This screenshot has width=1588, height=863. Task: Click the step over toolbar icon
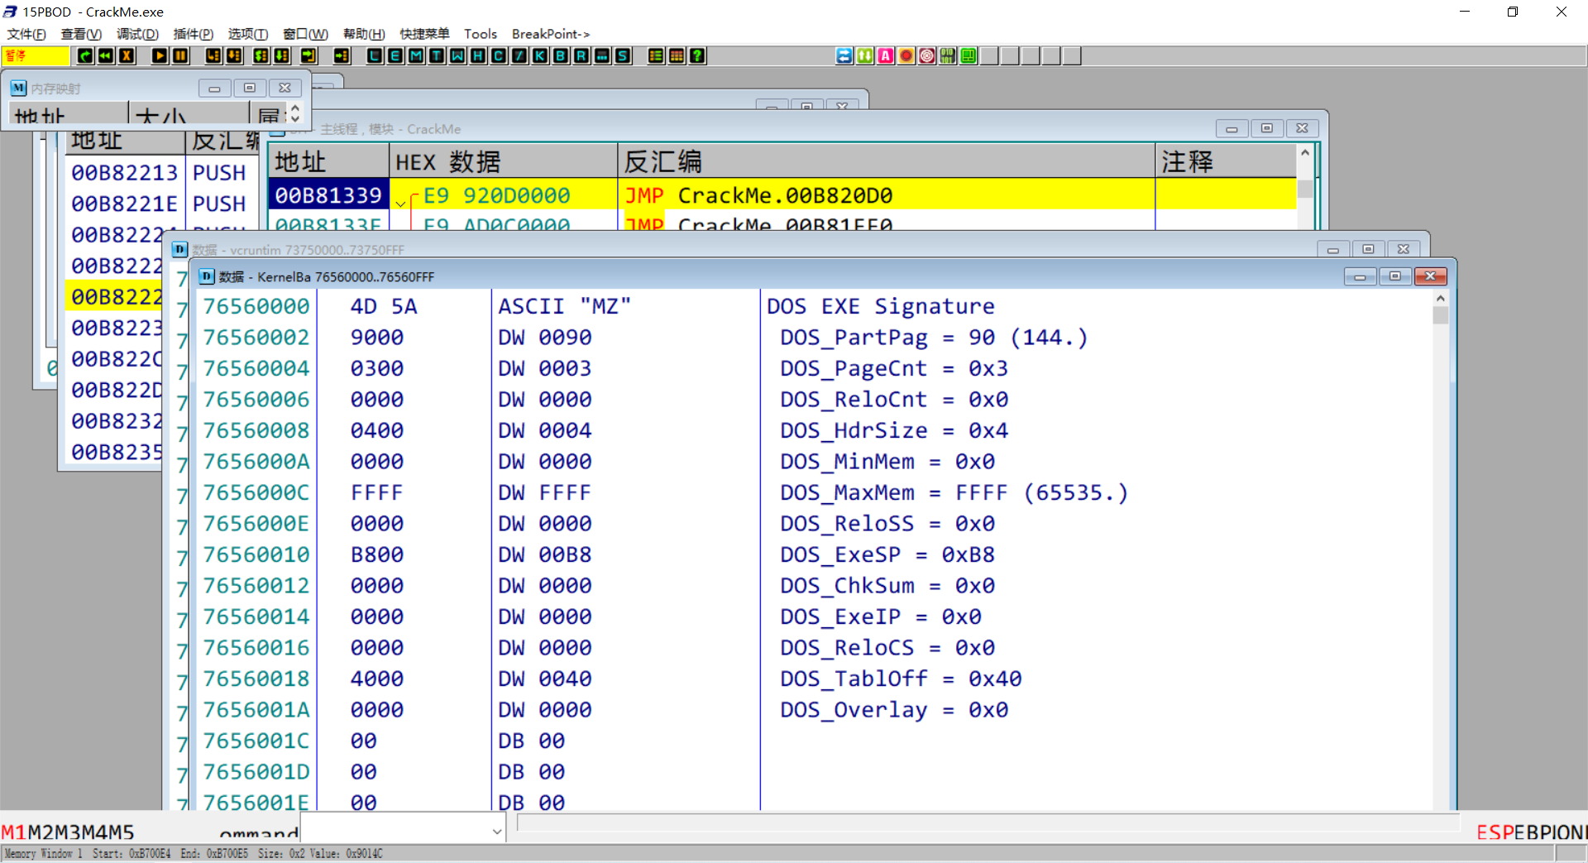coord(234,55)
